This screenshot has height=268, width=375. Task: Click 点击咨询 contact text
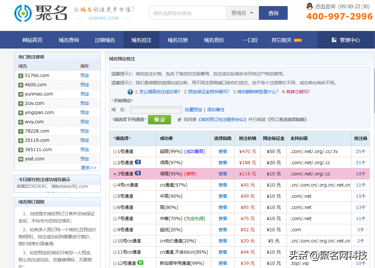325,6
